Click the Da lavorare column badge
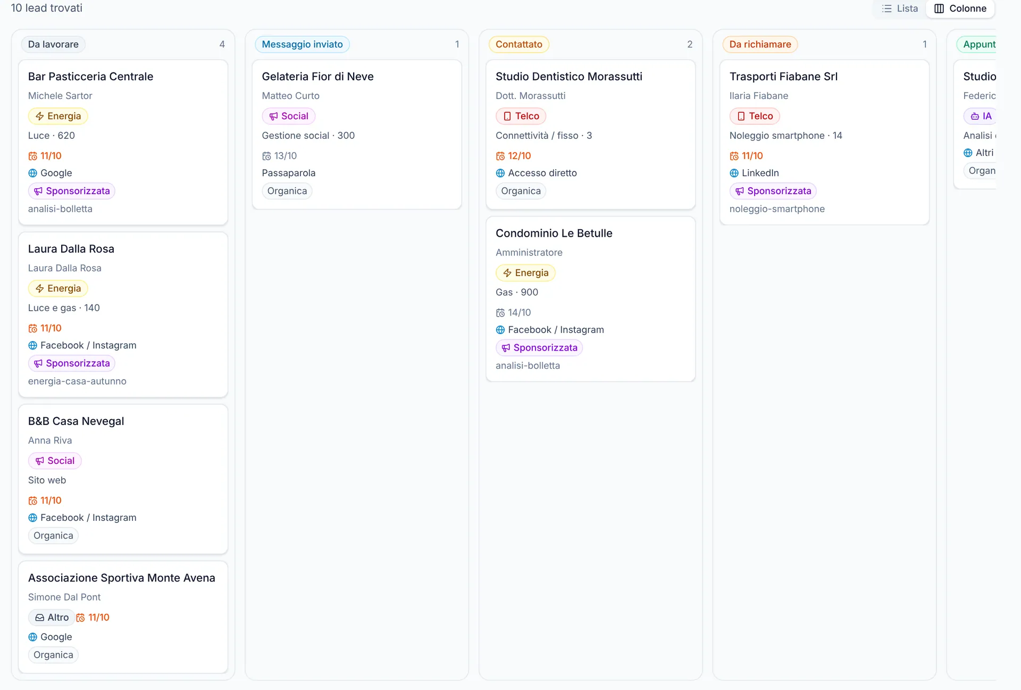The width and height of the screenshot is (1021, 690). (53, 44)
